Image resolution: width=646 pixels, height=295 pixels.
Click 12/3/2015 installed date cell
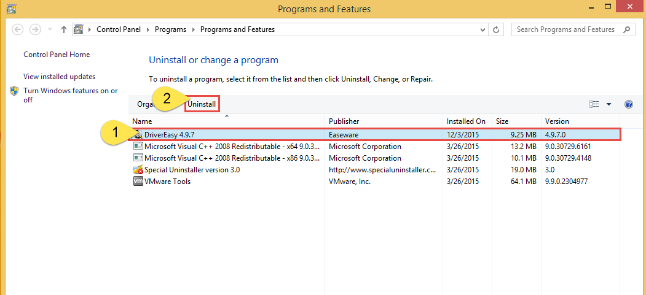point(463,134)
